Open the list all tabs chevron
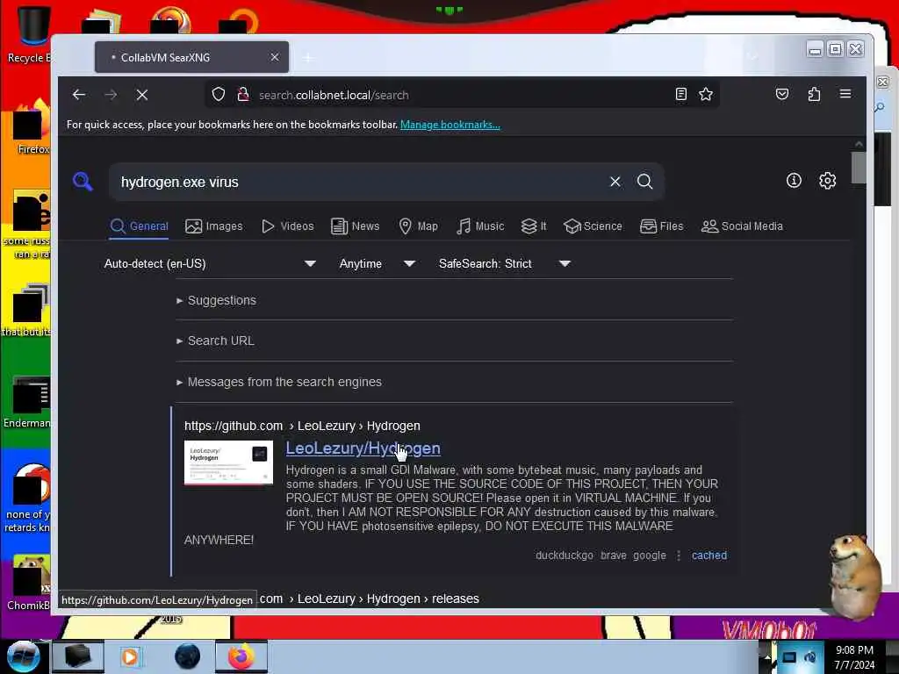Image resolution: width=899 pixels, height=674 pixels. point(752,57)
